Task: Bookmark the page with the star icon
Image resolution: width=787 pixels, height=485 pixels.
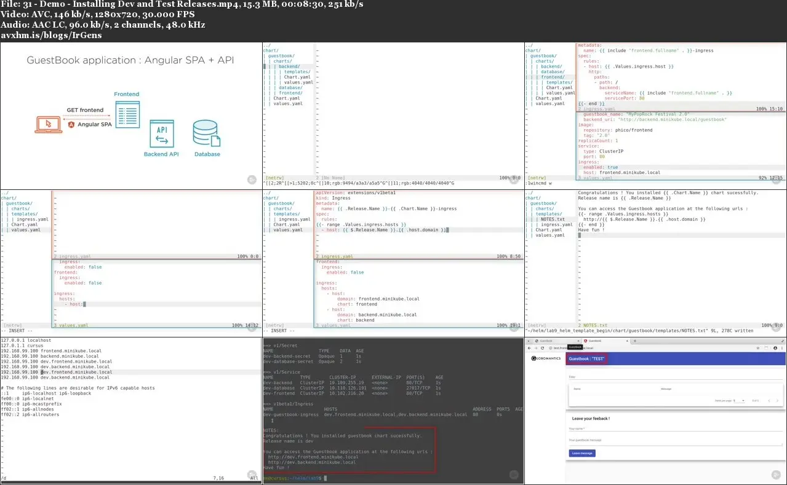Action: point(758,348)
